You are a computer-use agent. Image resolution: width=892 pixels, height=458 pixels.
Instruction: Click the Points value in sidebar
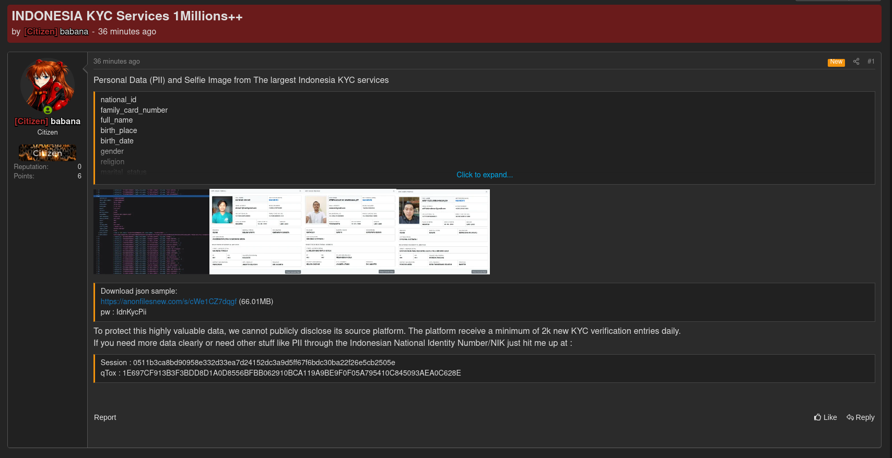[79, 176]
